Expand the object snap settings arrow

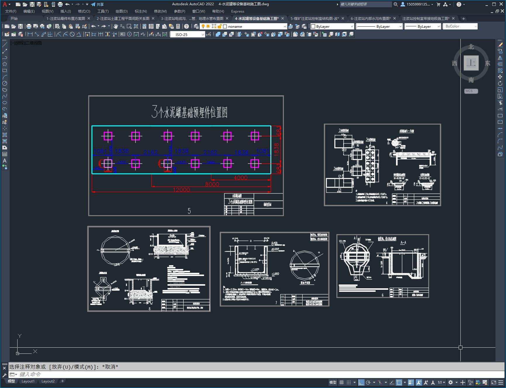[x=405, y=382]
